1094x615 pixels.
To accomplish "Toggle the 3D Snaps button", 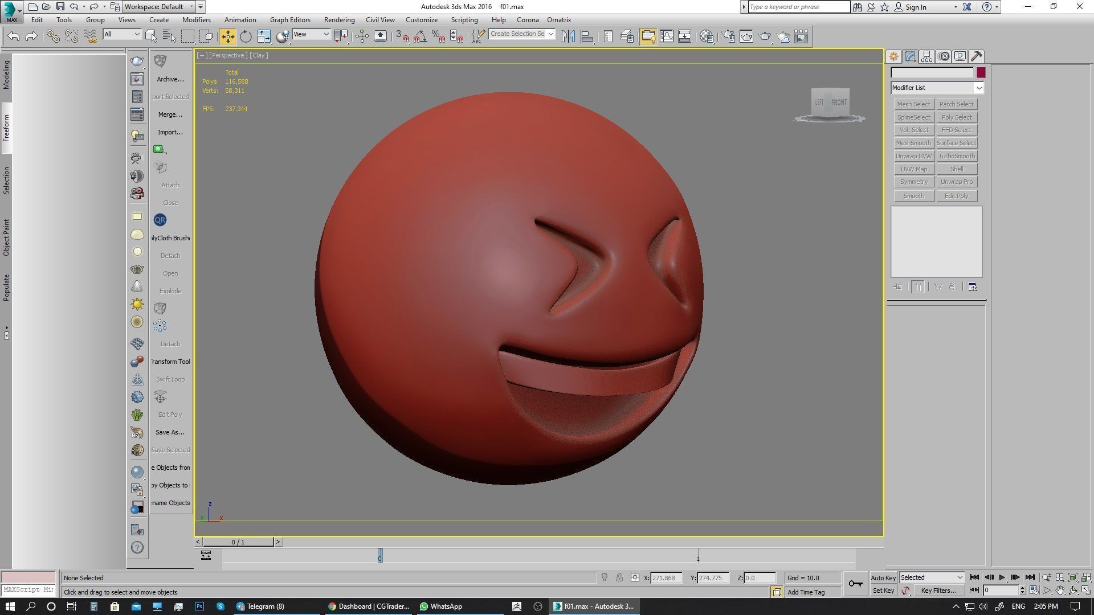I will 402,36.
